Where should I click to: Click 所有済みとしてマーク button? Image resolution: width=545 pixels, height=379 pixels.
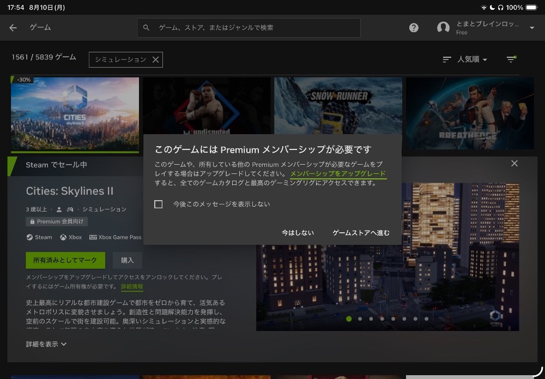point(65,260)
